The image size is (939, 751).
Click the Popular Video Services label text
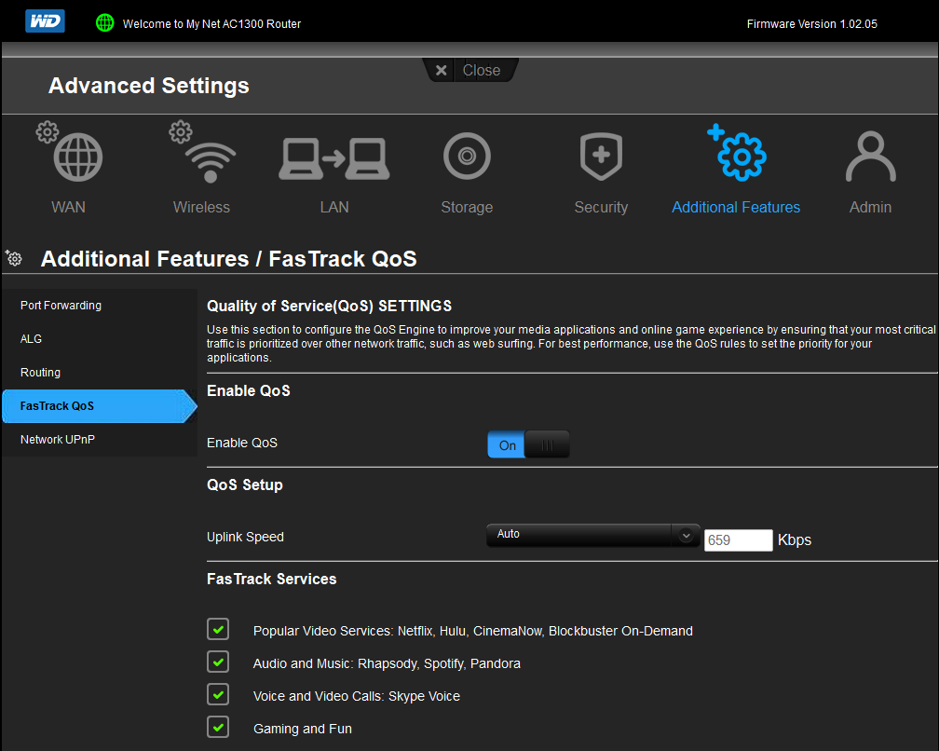click(473, 631)
